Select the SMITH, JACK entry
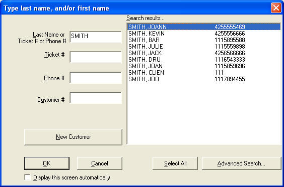 point(204,53)
